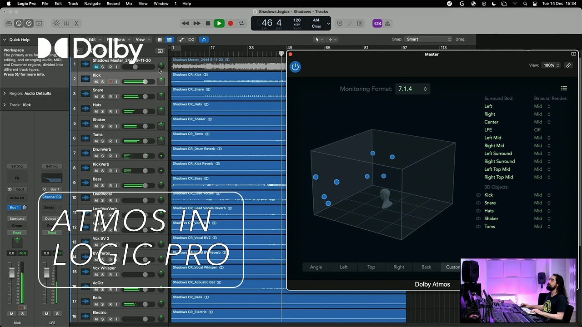Image resolution: width=582 pixels, height=327 pixels.
Task: Toggle the Metronome icon
Action: 388,23
